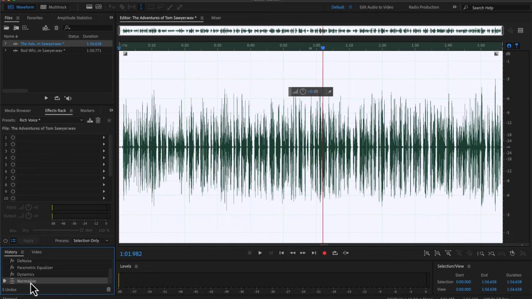Image resolution: width=532 pixels, height=299 pixels.
Task: Open effect menu arrow for slot 6
Action: pos(104,171)
